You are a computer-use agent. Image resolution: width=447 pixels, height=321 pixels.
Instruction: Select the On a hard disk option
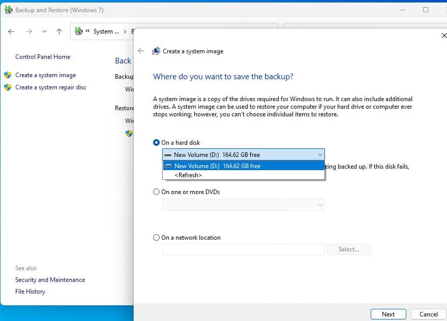point(157,143)
